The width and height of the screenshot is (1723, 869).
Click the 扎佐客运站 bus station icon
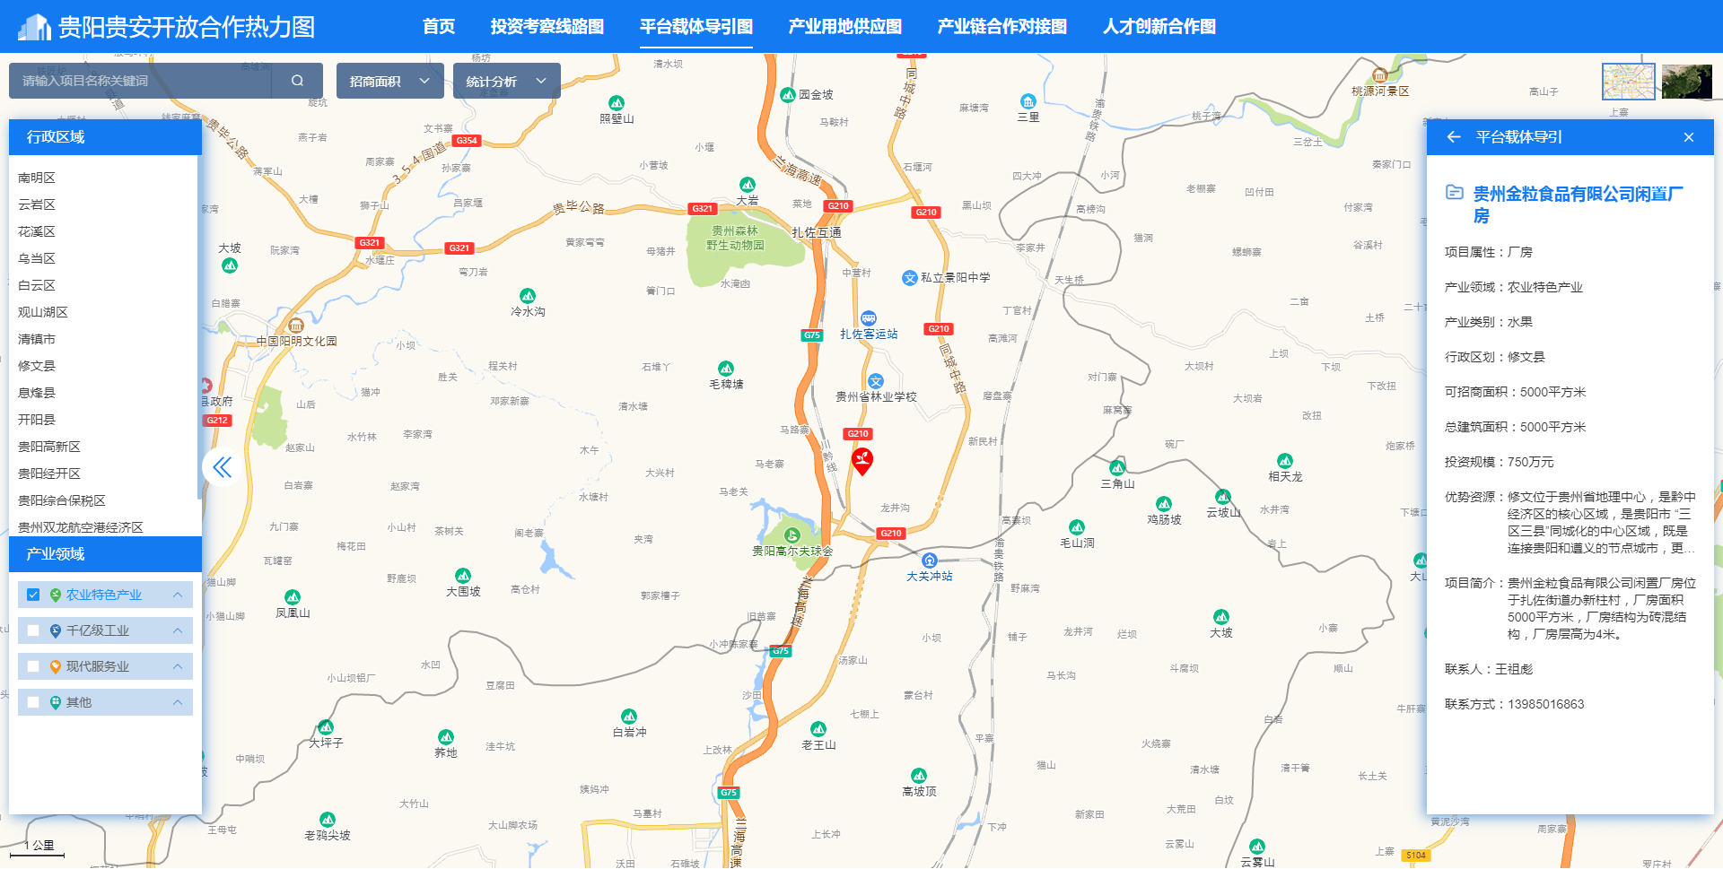point(868,318)
